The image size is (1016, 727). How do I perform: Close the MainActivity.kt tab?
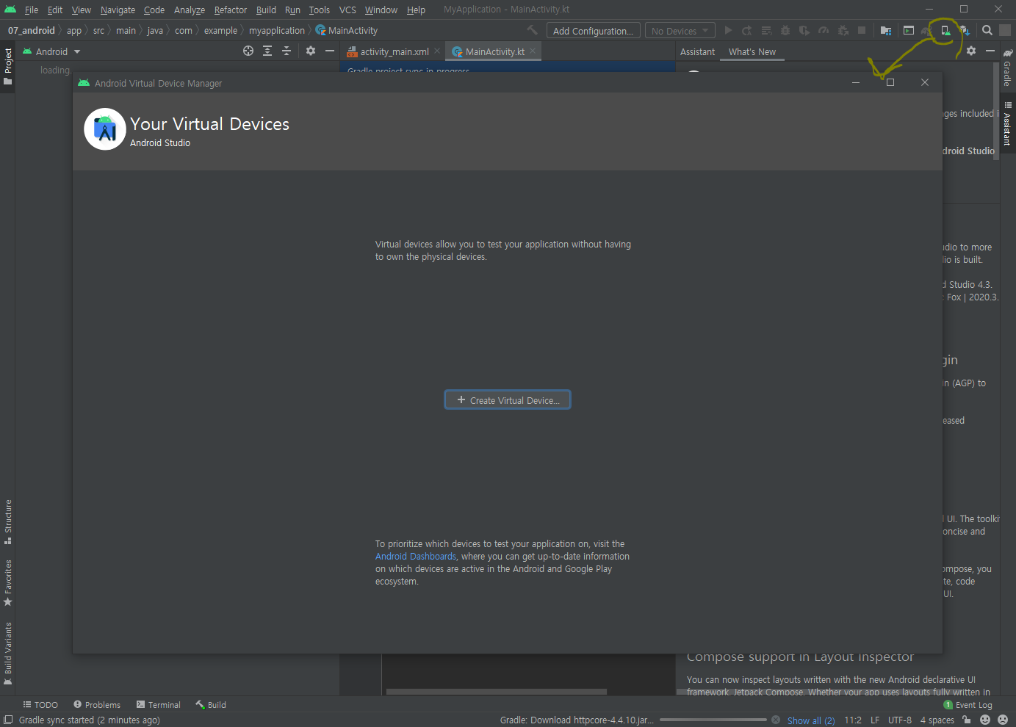point(533,51)
